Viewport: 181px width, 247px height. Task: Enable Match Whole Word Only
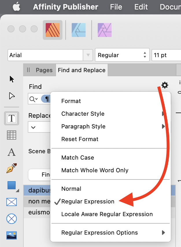(95, 170)
